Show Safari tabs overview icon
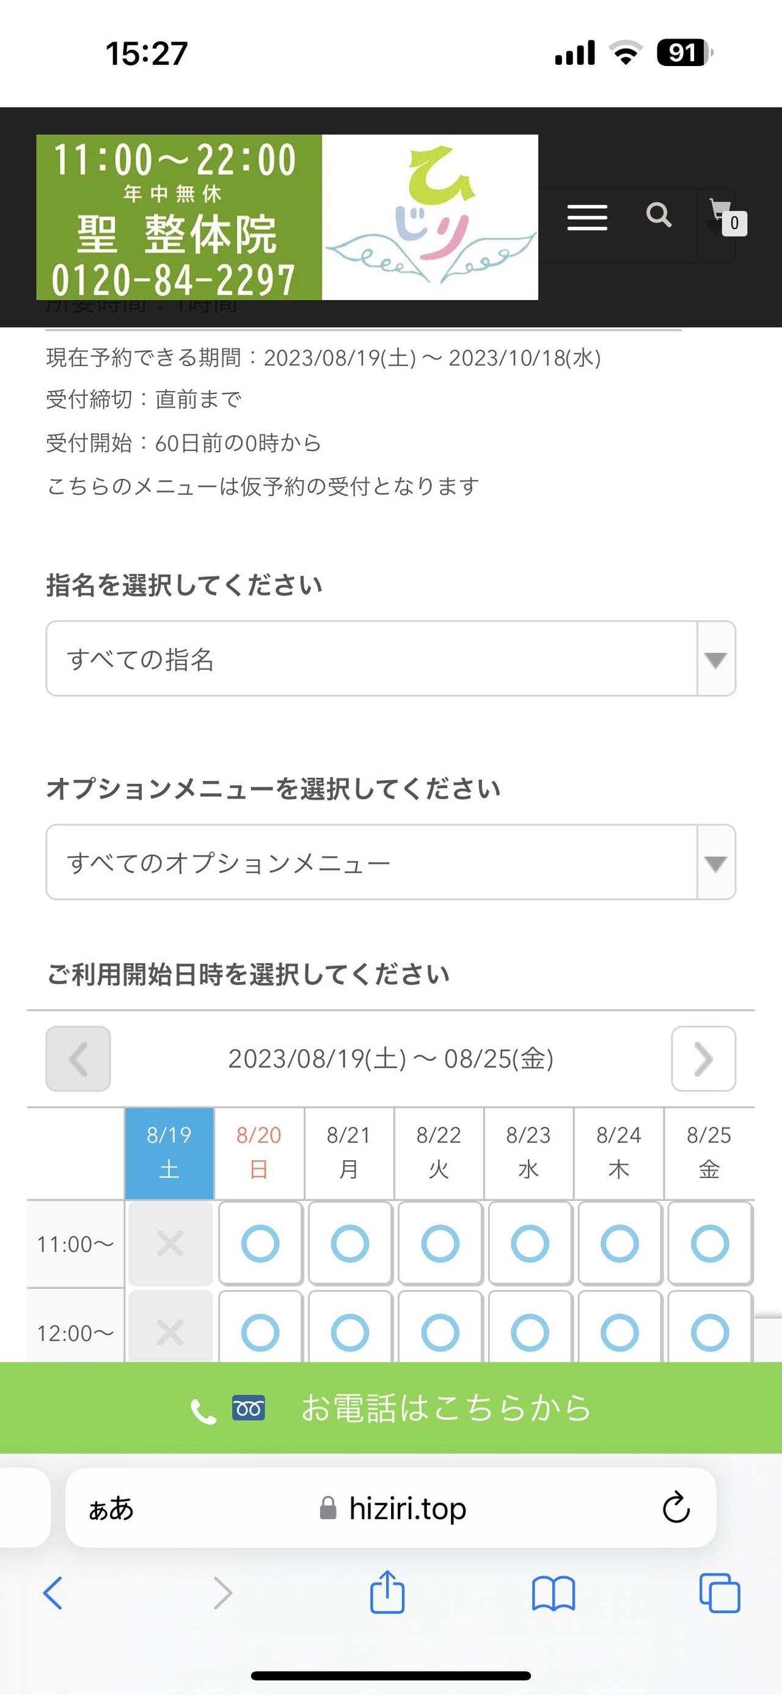 (720, 1594)
